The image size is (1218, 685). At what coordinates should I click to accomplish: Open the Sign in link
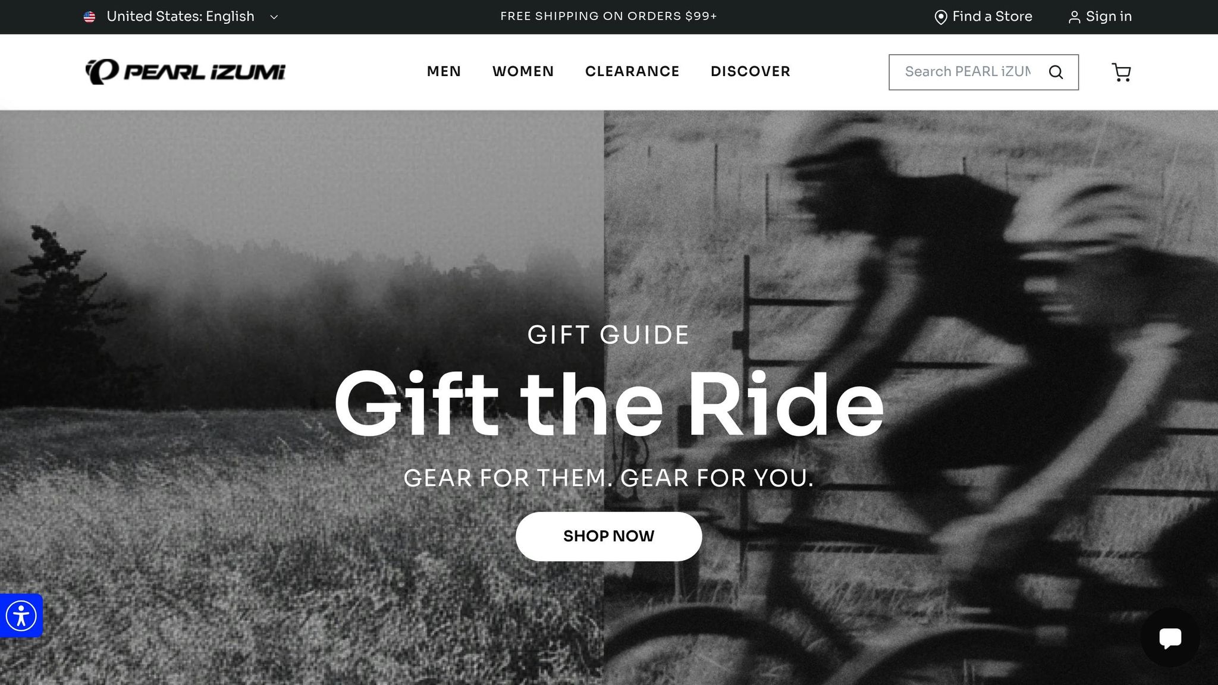[1100, 17]
